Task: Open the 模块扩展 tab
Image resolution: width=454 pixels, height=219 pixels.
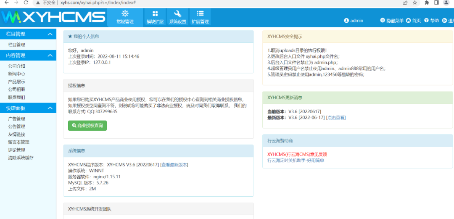Action: (x=155, y=17)
